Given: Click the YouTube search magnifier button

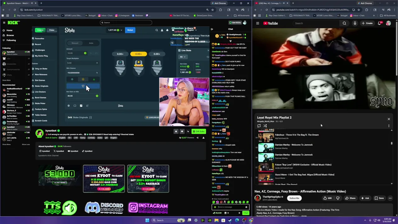Looking at the screenshot, I should [x=344, y=23].
